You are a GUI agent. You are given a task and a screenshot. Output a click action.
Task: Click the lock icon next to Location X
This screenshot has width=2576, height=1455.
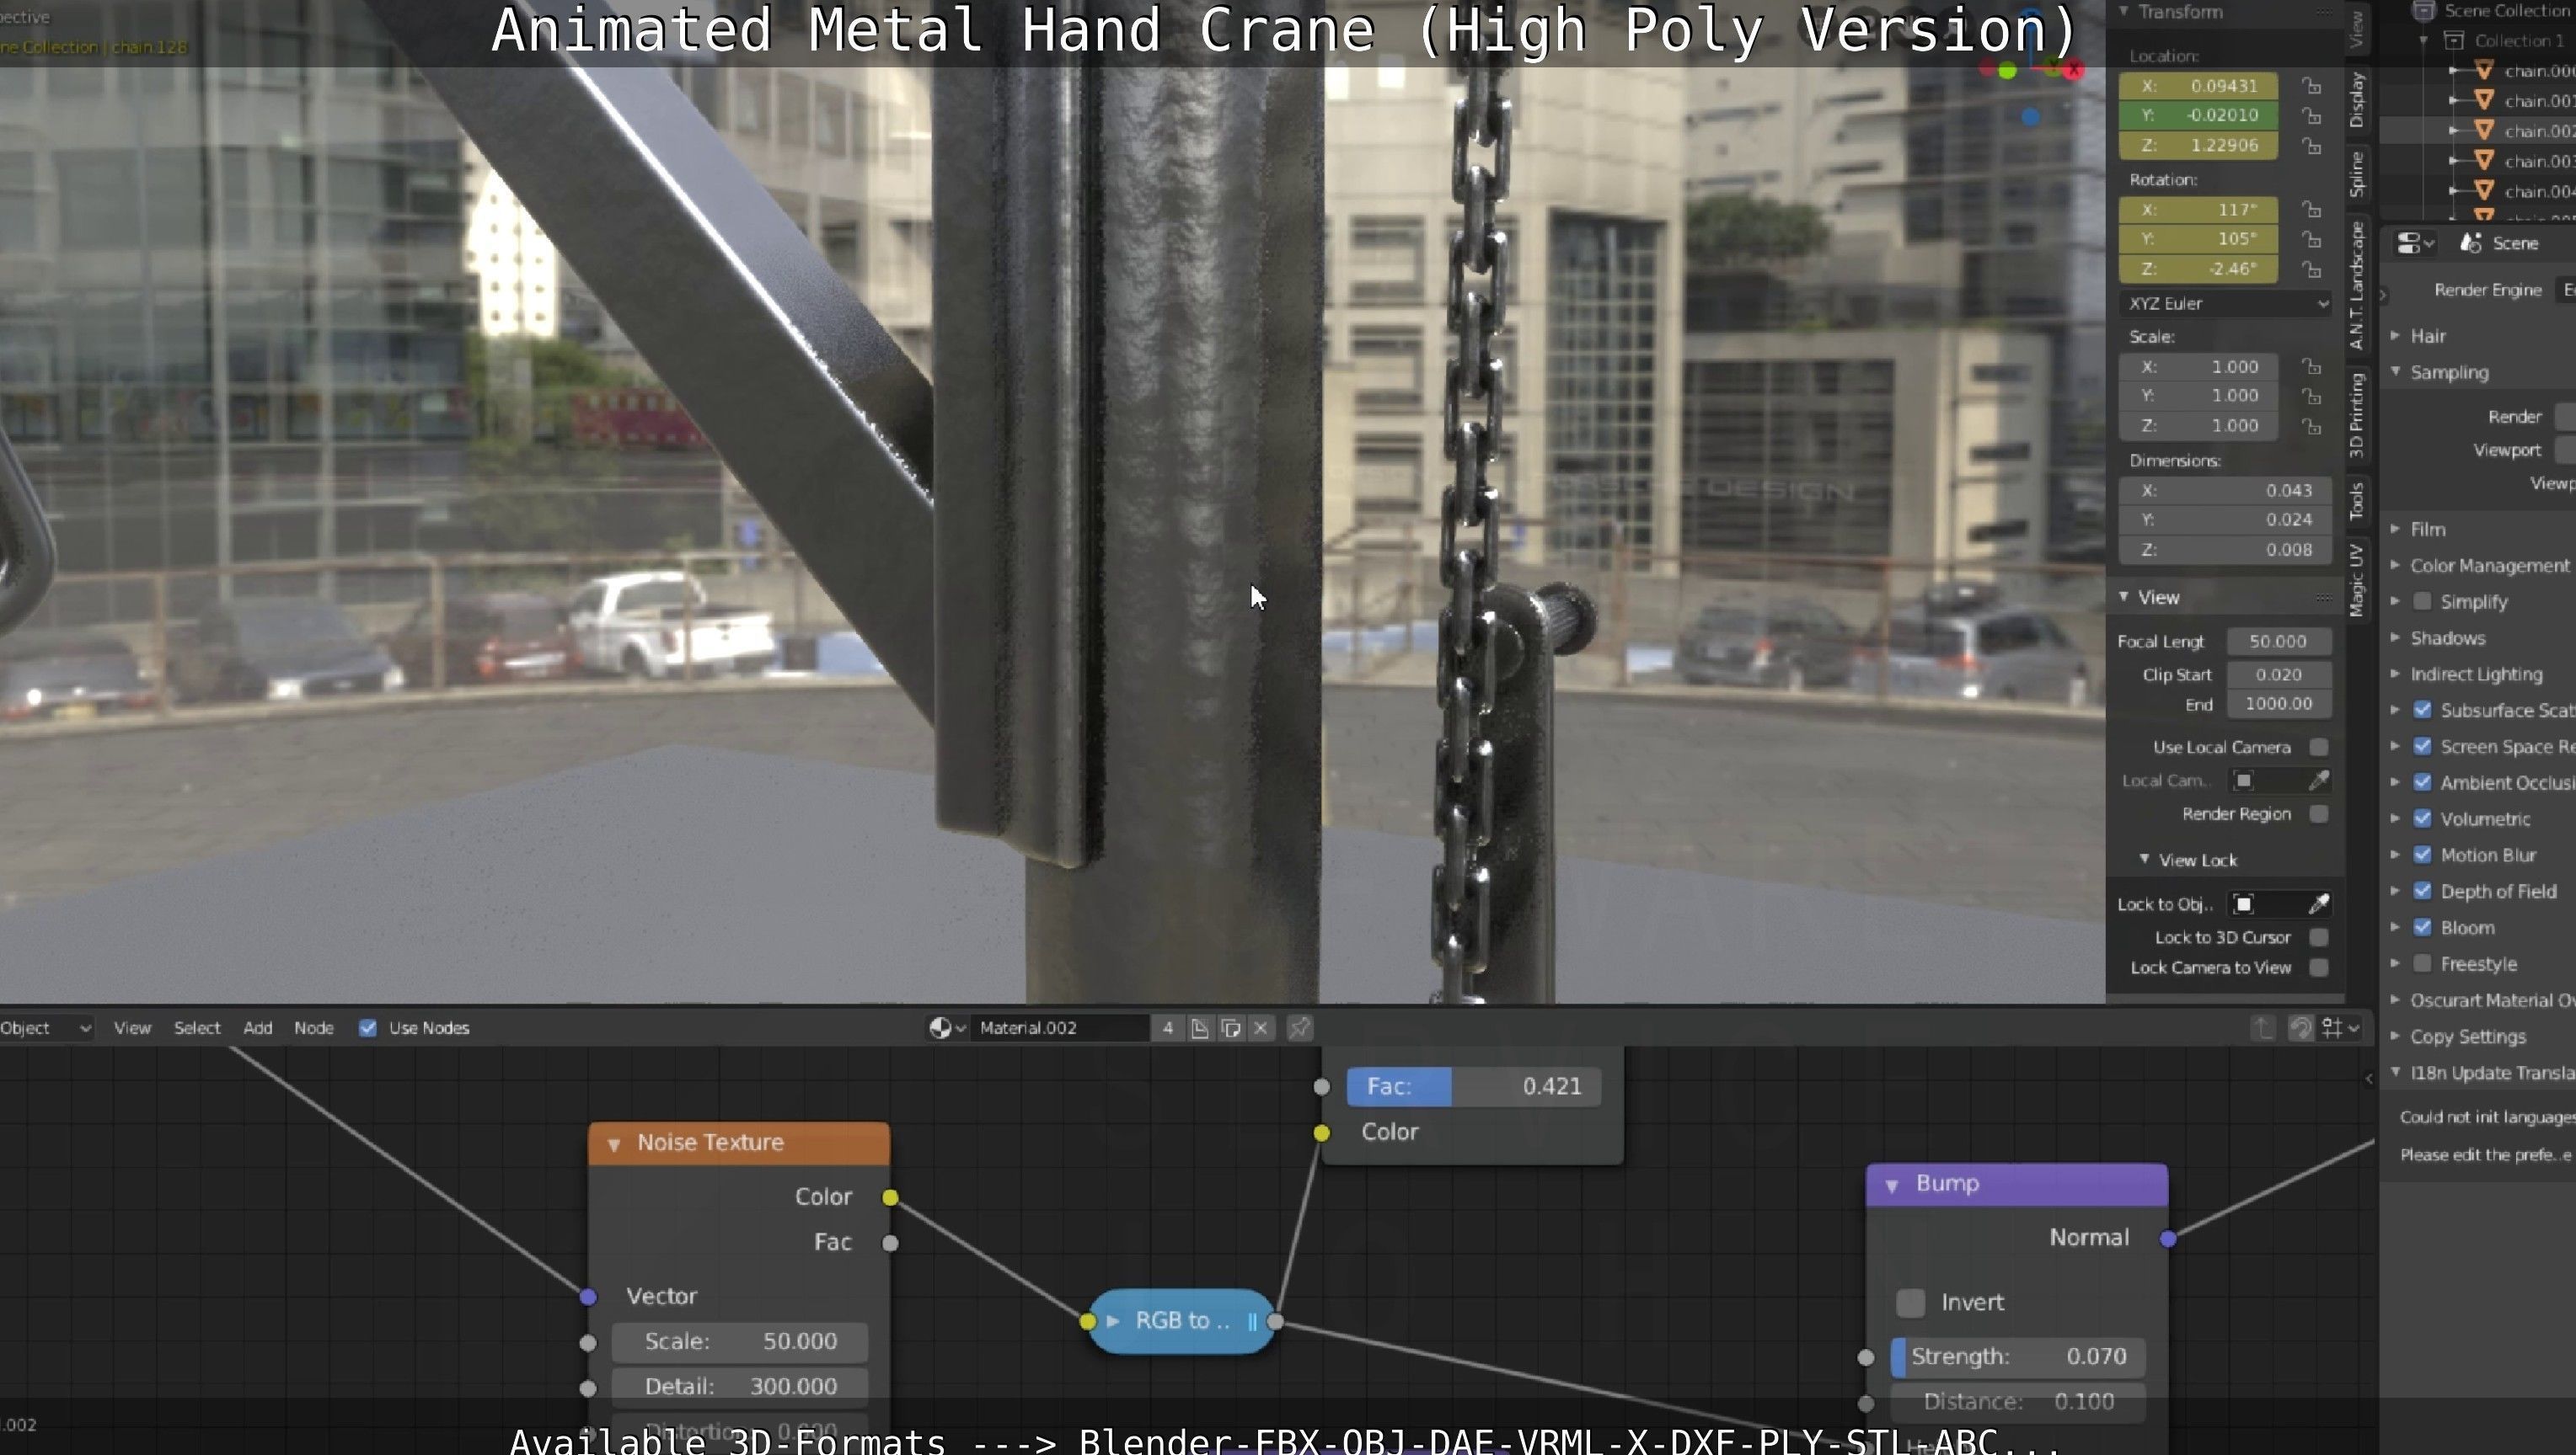(x=2311, y=86)
